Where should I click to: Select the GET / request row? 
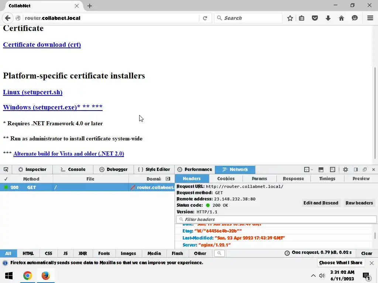(x=87, y=187)
